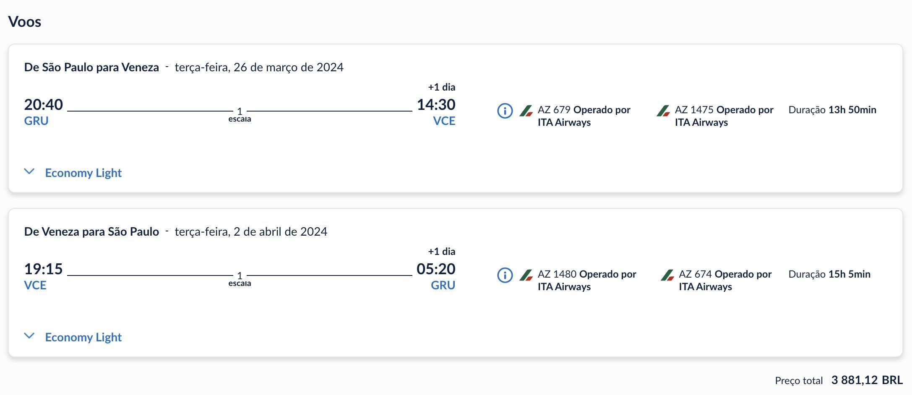This screenshot has height=395, width=912.
Task: Click ITA Airways logo beside AZ 1475
Action: coord(663,111)
